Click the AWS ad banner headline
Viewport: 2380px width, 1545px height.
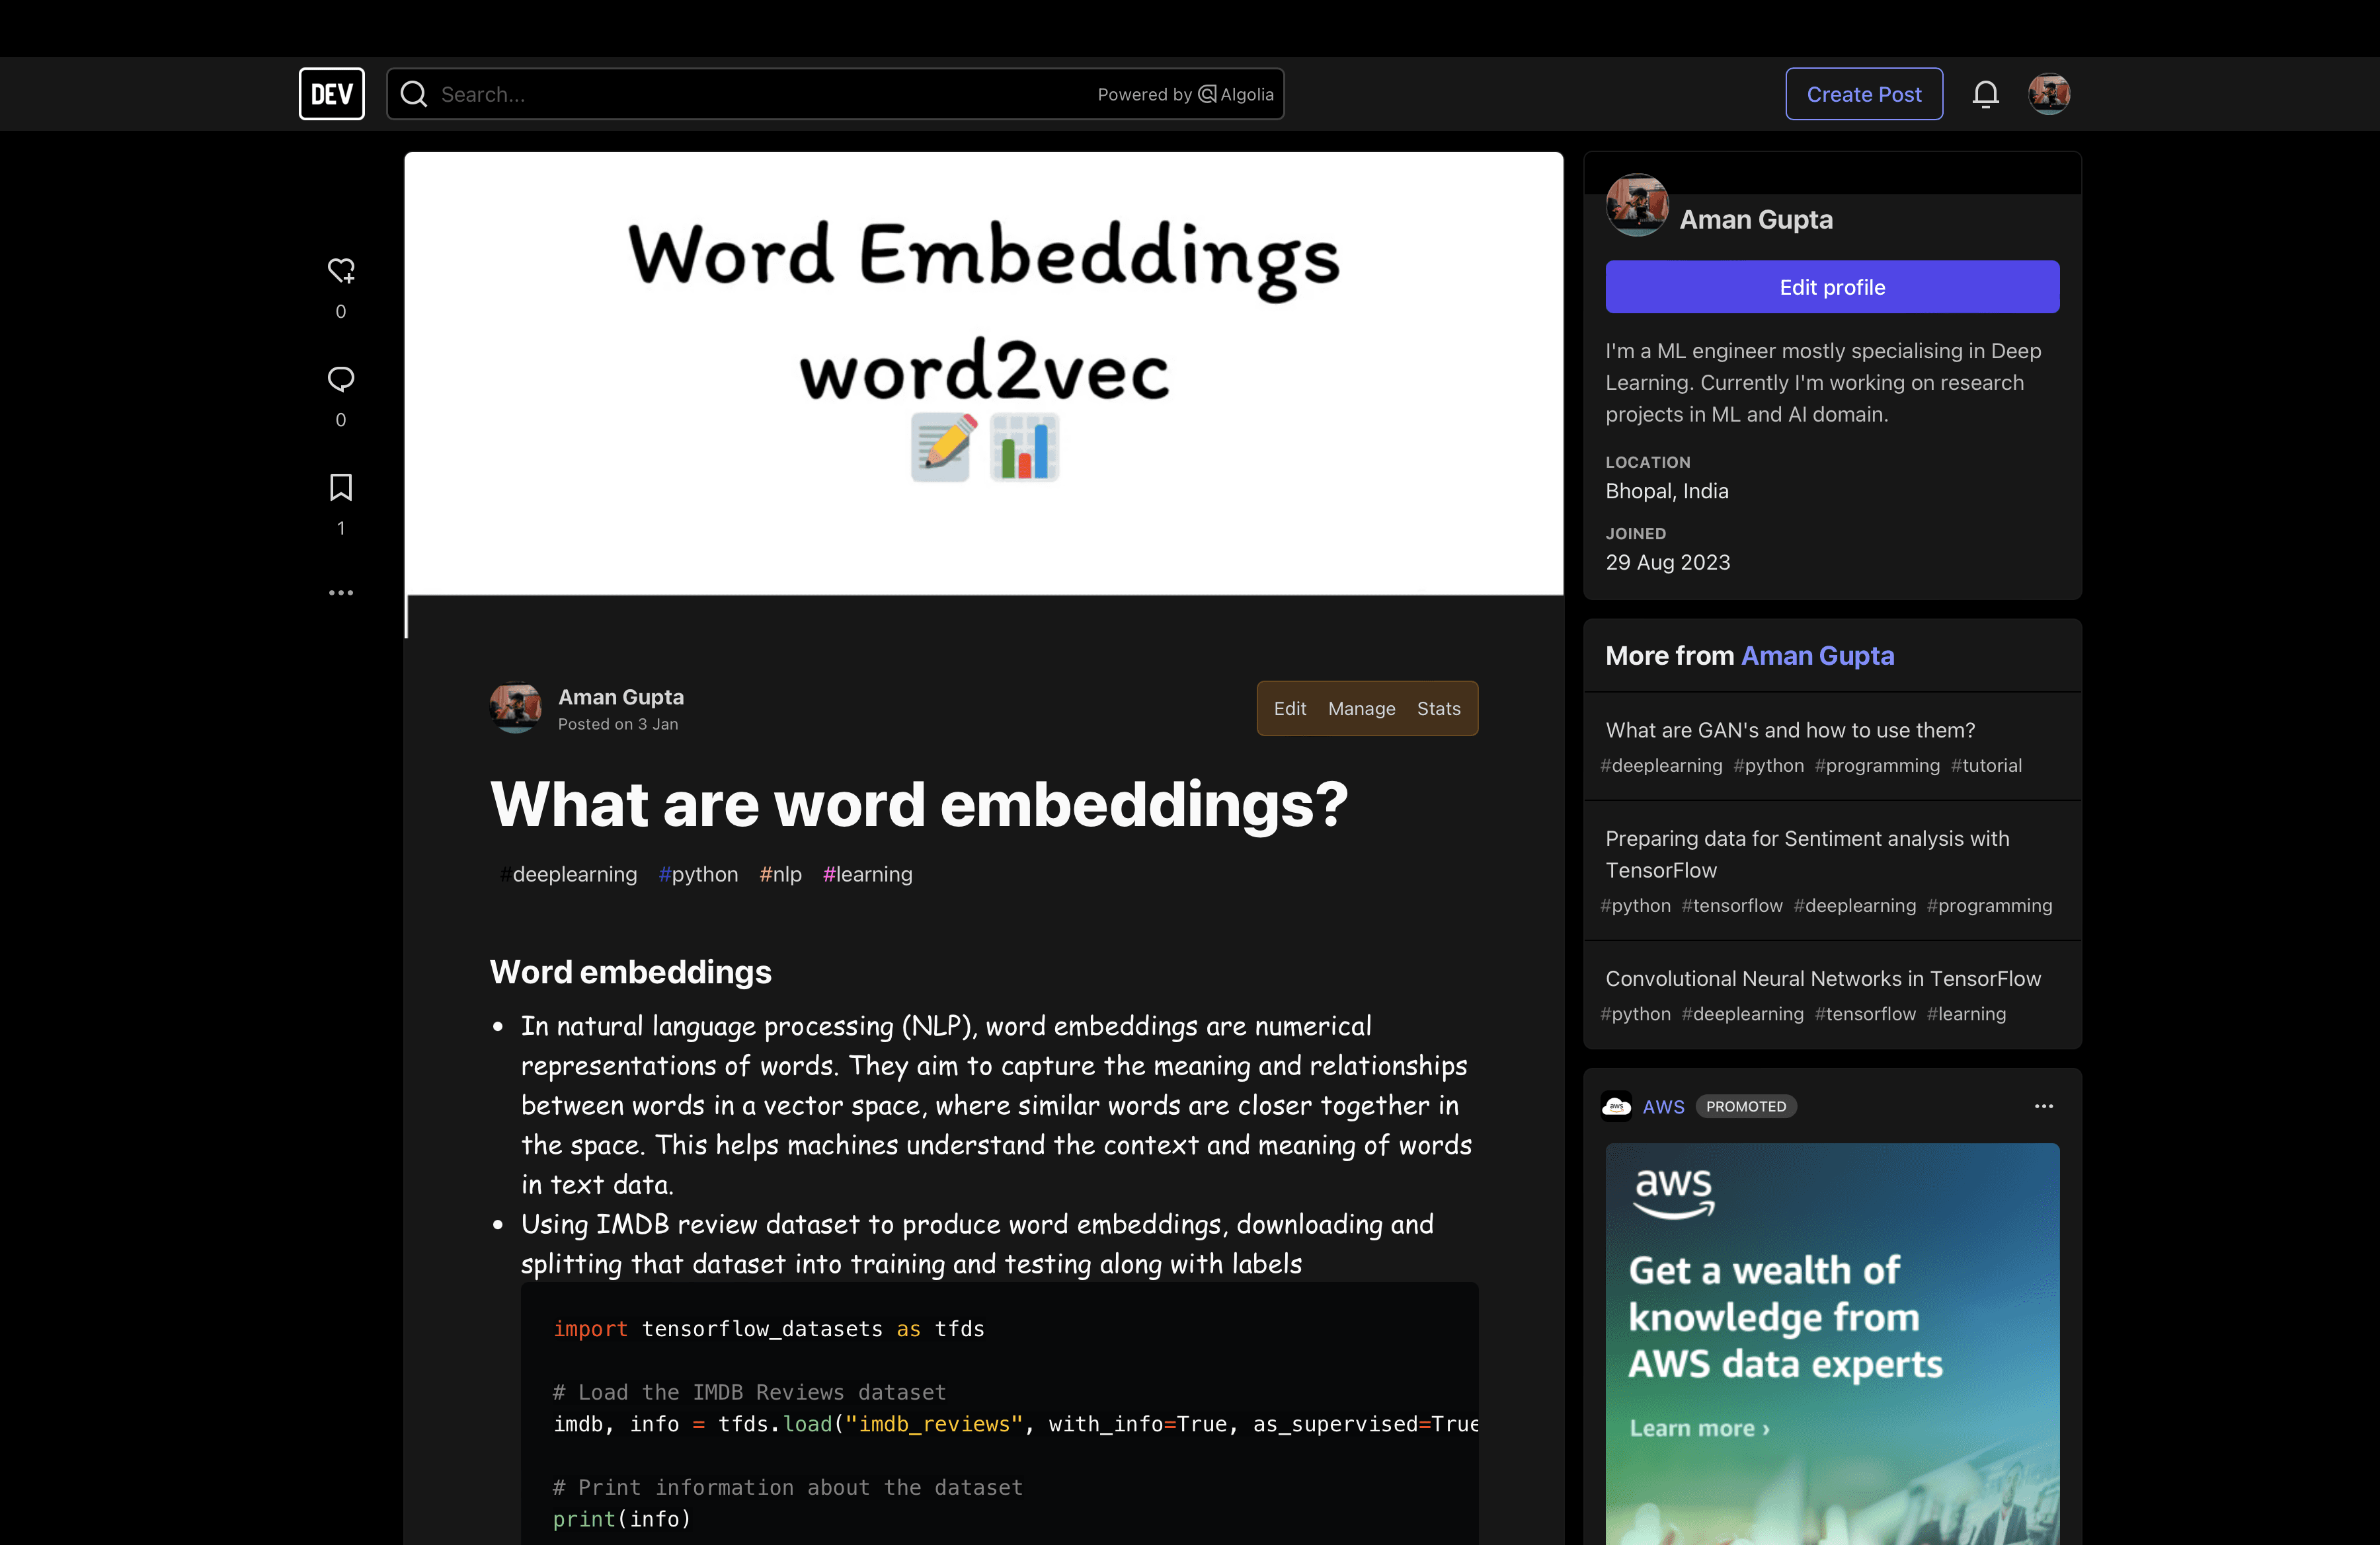coord(1785,1317)
